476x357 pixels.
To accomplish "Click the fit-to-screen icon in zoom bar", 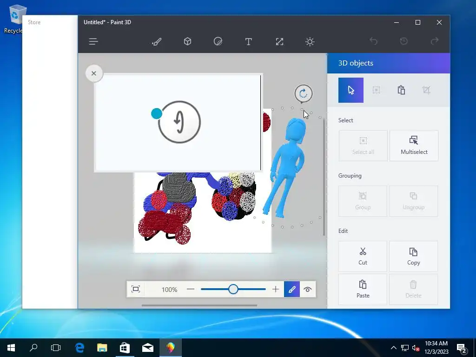I will pyautogui.click(x=136, y=289).
